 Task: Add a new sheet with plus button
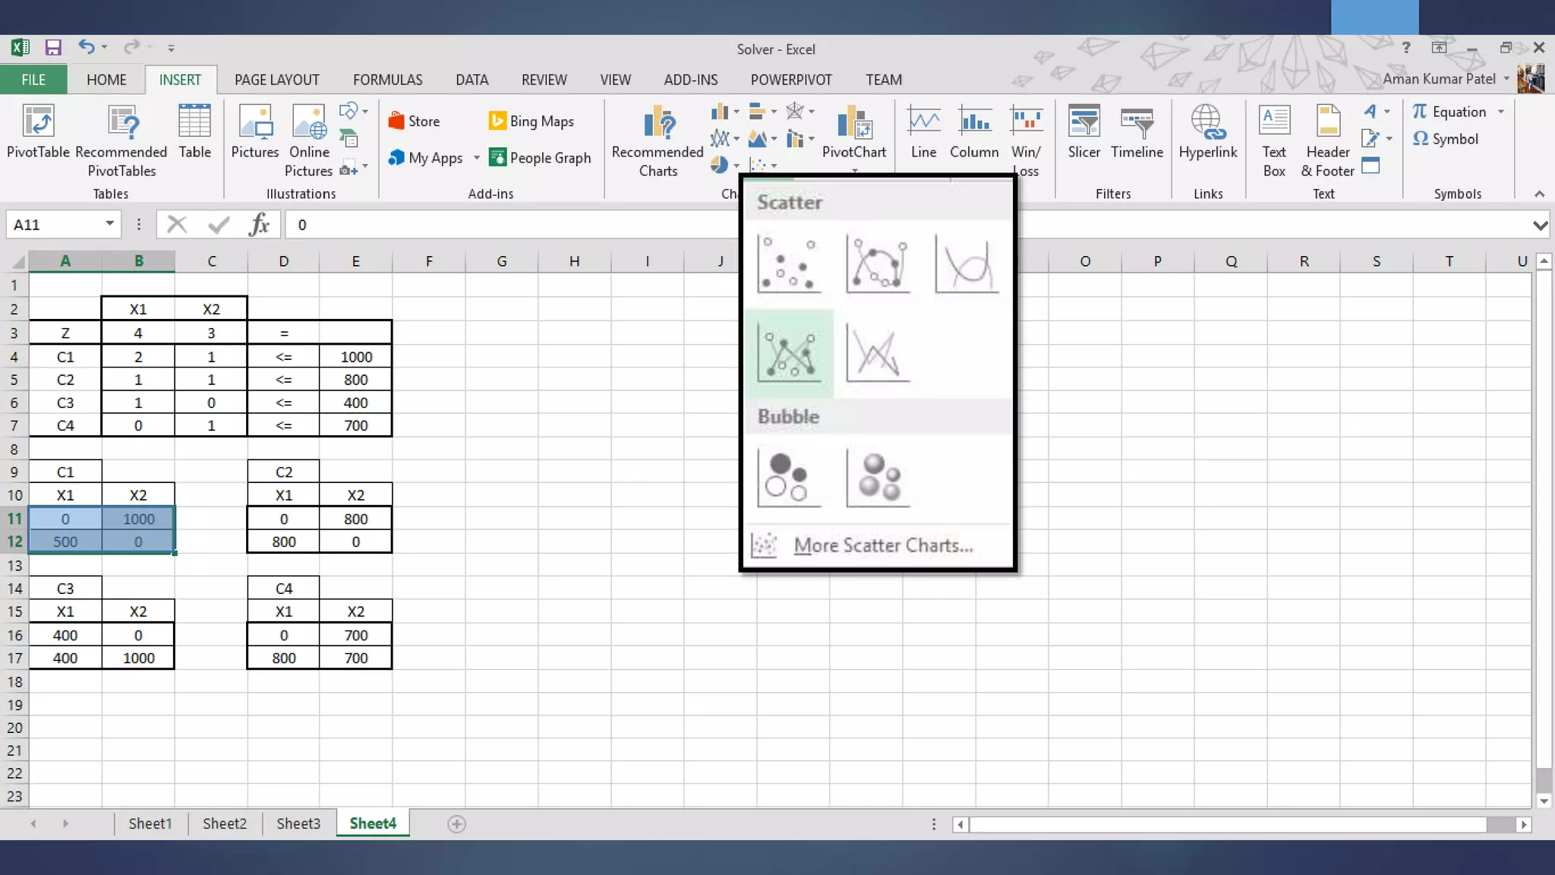click(x=456, y=824)
